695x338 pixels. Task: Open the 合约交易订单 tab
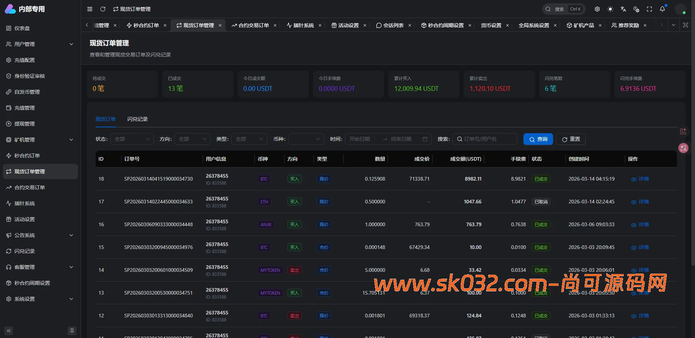tap(253, 25)
